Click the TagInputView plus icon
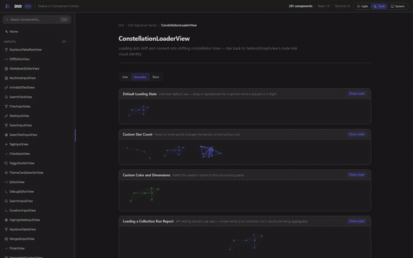This screenshot has height=258, width=413. pyautogui.click(x=6, y=144)
